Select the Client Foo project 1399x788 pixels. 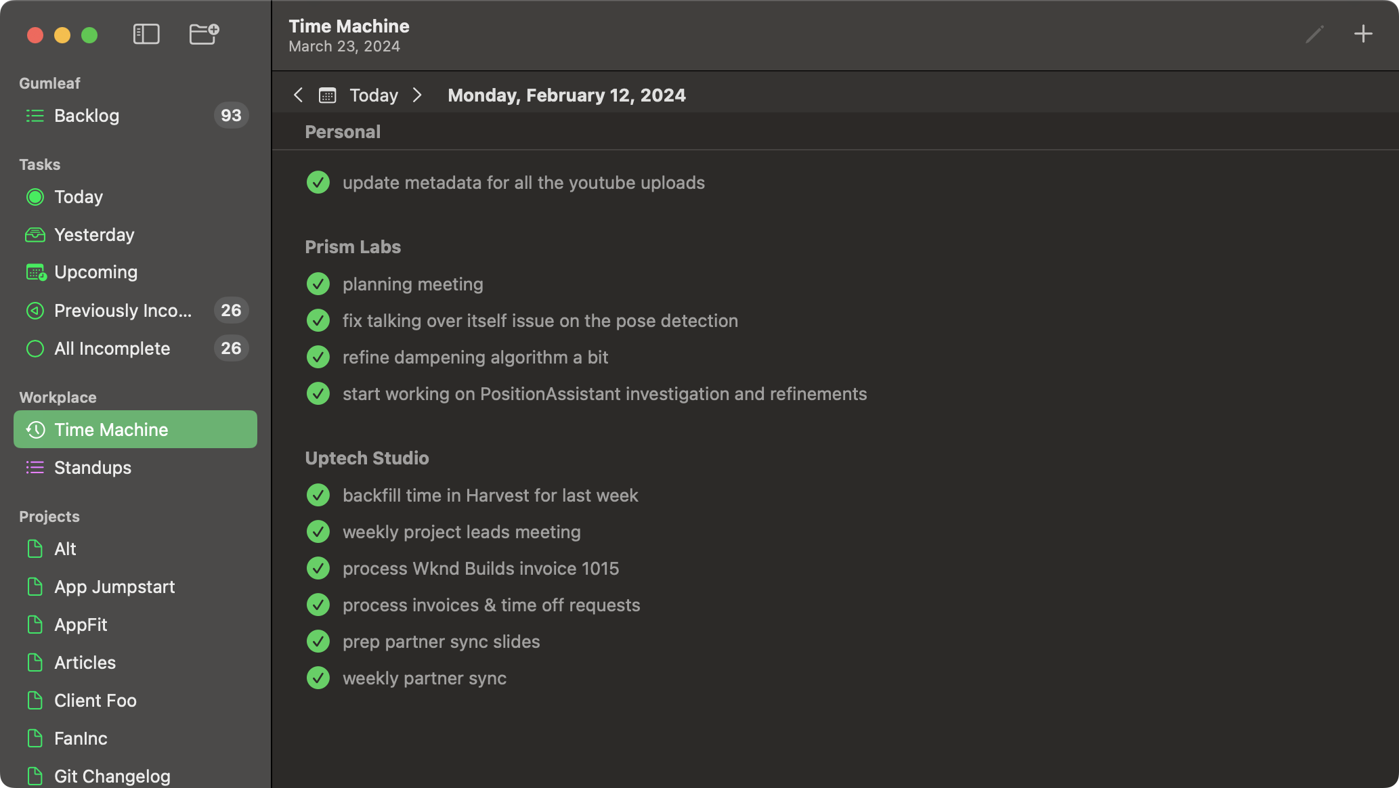coord(95,701)
